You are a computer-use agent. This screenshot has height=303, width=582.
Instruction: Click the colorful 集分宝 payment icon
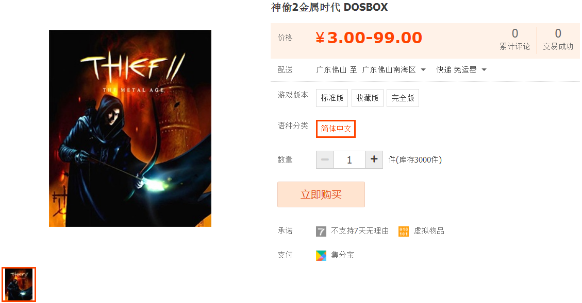coord(321,256)
